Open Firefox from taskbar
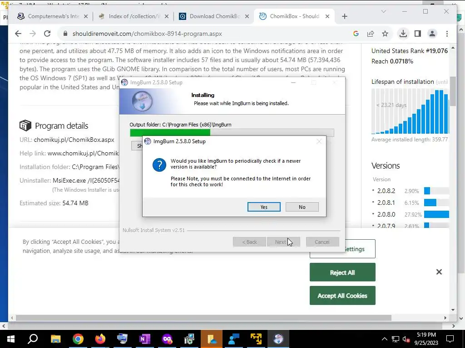This screenshot has height=348, width=465. (x=100, y=339)
